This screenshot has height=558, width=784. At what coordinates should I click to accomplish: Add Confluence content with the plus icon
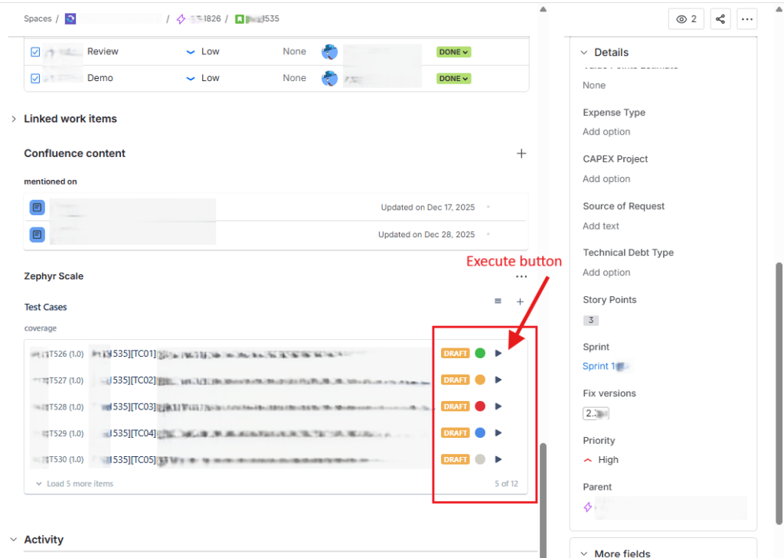coord(521,153)
